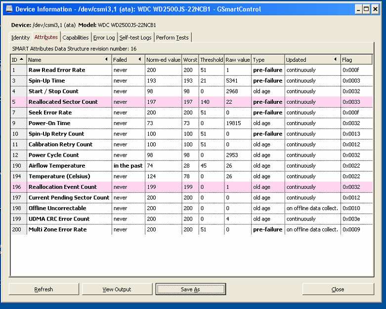Viewport: 386px width, 309px height.
Task: Sort by the ID column header
Action: (18, 60)
